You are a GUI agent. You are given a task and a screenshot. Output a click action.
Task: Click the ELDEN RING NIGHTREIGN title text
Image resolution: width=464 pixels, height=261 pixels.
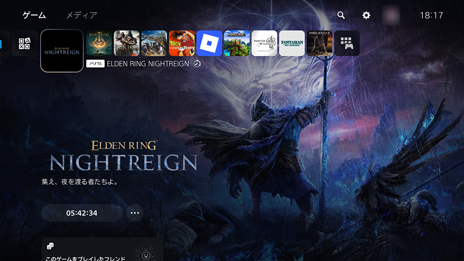coord(148,64)
